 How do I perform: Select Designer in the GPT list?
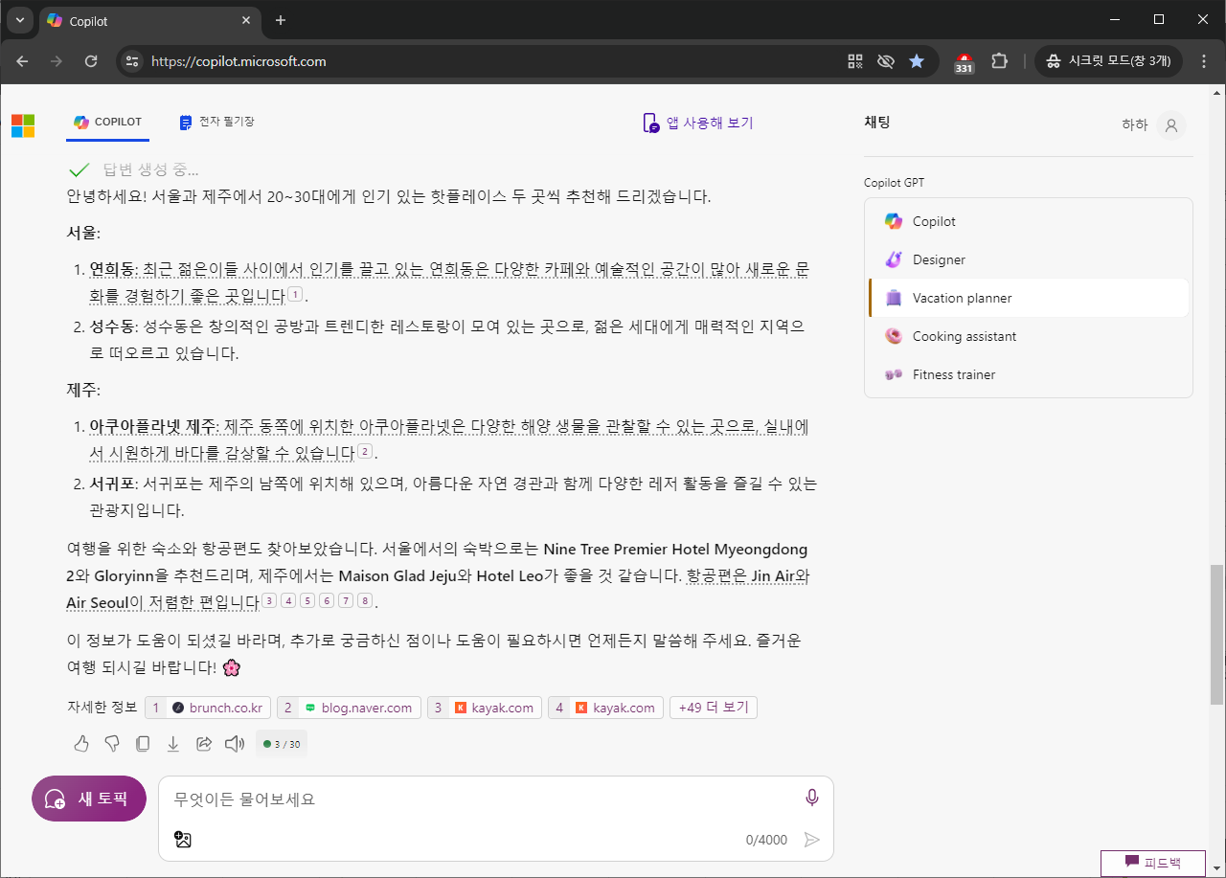[1028, 259]
